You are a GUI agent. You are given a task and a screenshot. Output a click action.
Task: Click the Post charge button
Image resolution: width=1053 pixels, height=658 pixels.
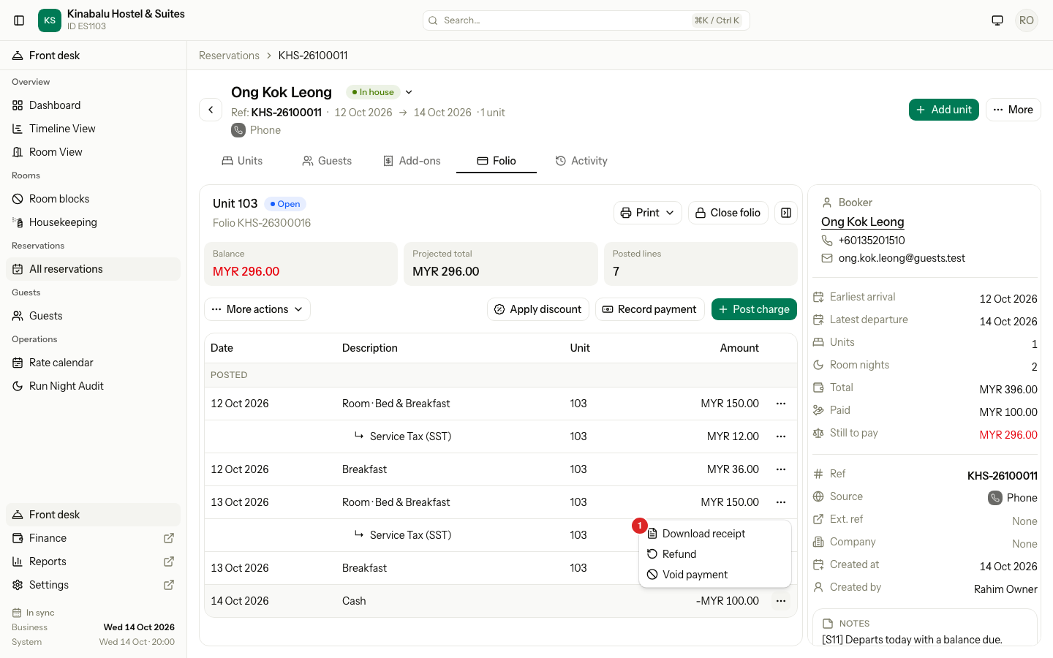[x=754, y=309]
